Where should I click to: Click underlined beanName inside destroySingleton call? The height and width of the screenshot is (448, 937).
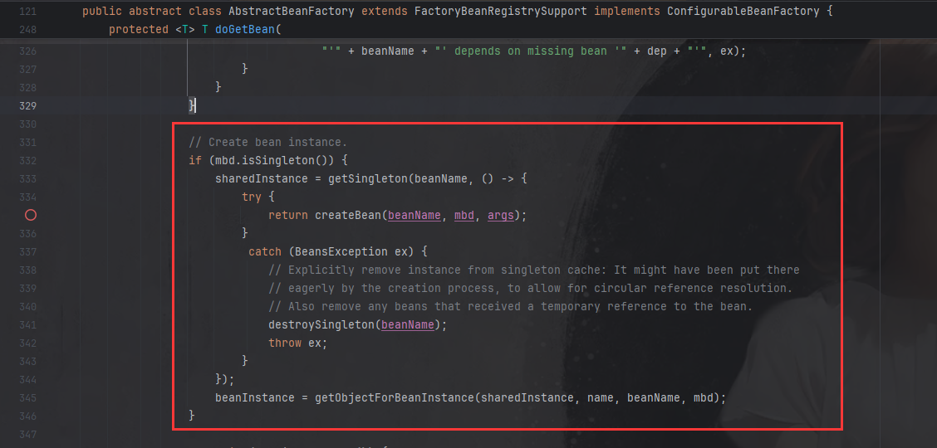click(x=408, y=325)
